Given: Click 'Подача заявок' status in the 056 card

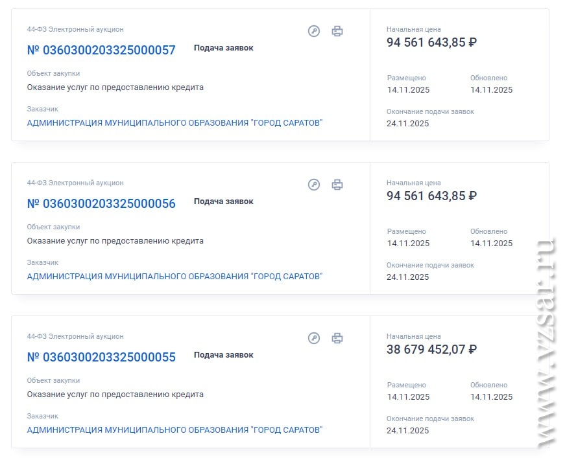Looking at the screenshot, I should 223,201.
